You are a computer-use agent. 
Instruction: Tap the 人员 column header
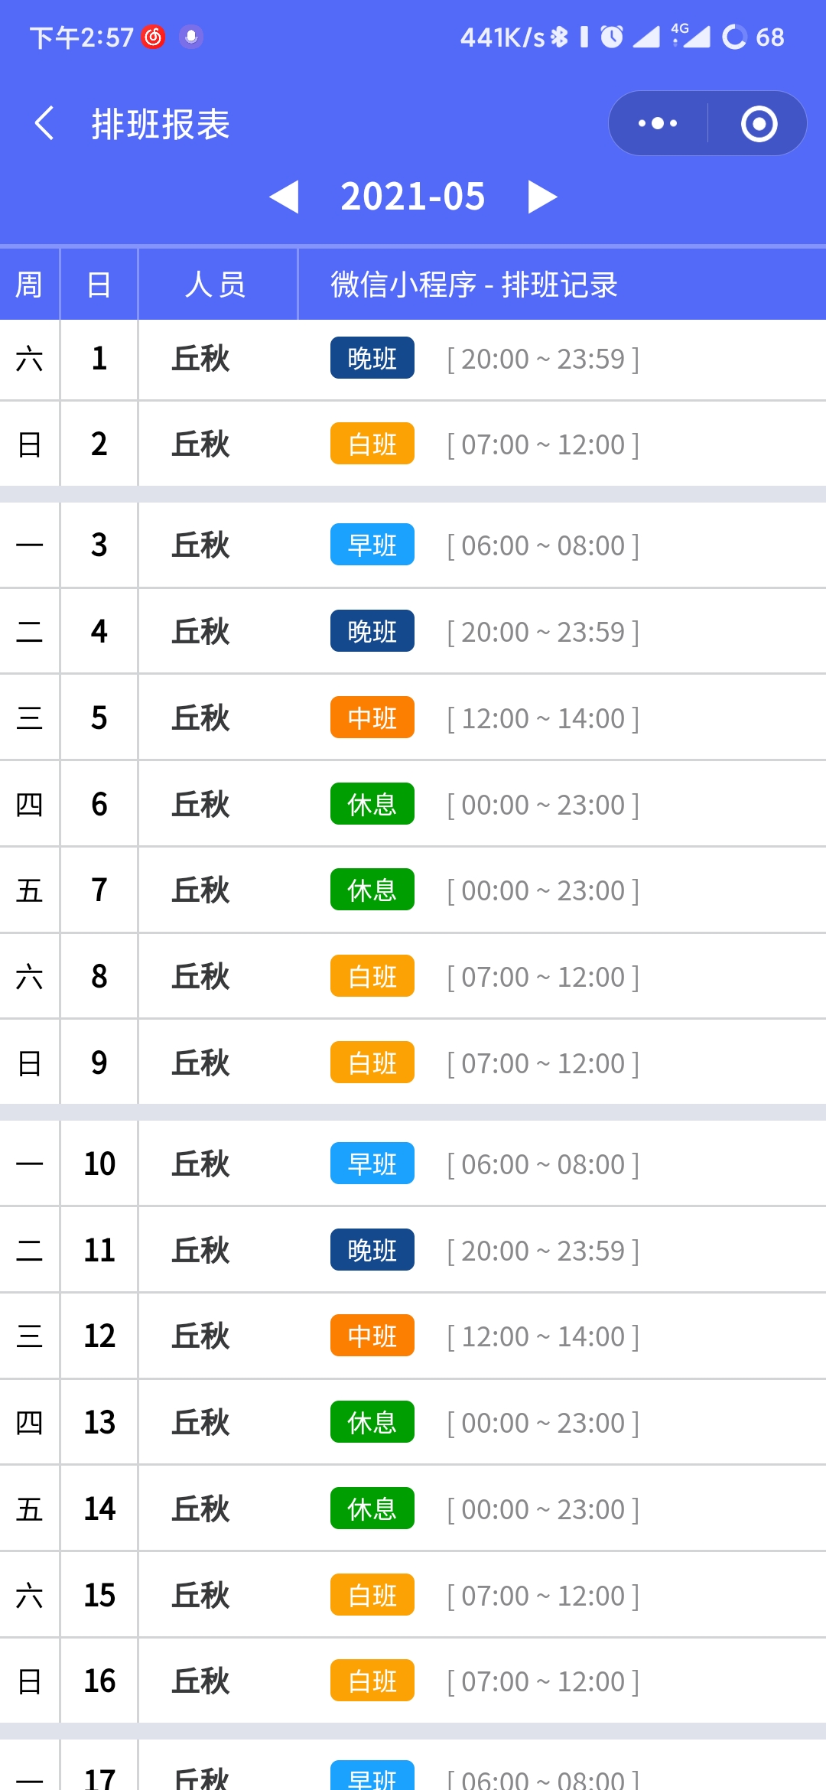(x=216, y=285)
